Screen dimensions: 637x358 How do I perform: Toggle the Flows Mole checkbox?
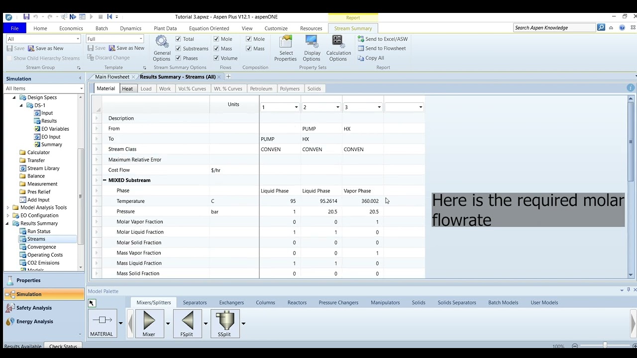(216, 39)
